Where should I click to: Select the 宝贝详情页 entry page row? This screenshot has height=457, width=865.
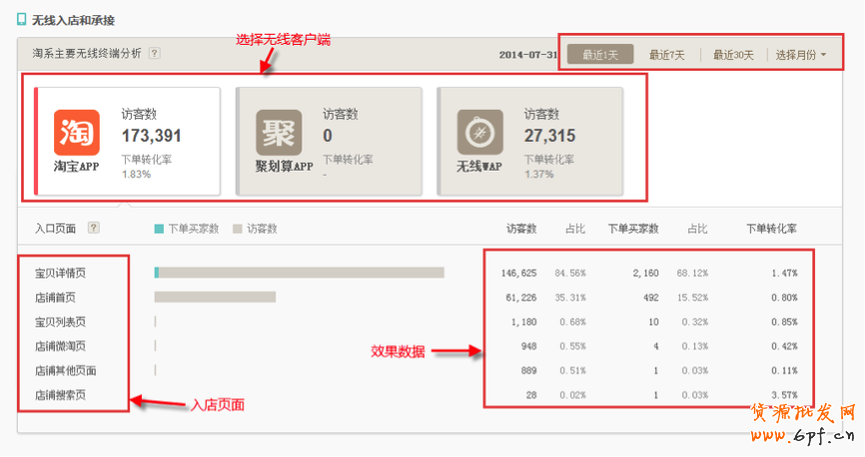[x=60, y=272]
